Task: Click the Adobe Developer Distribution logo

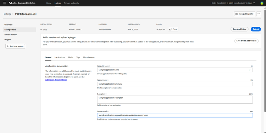Action: [x=22, y=3]
